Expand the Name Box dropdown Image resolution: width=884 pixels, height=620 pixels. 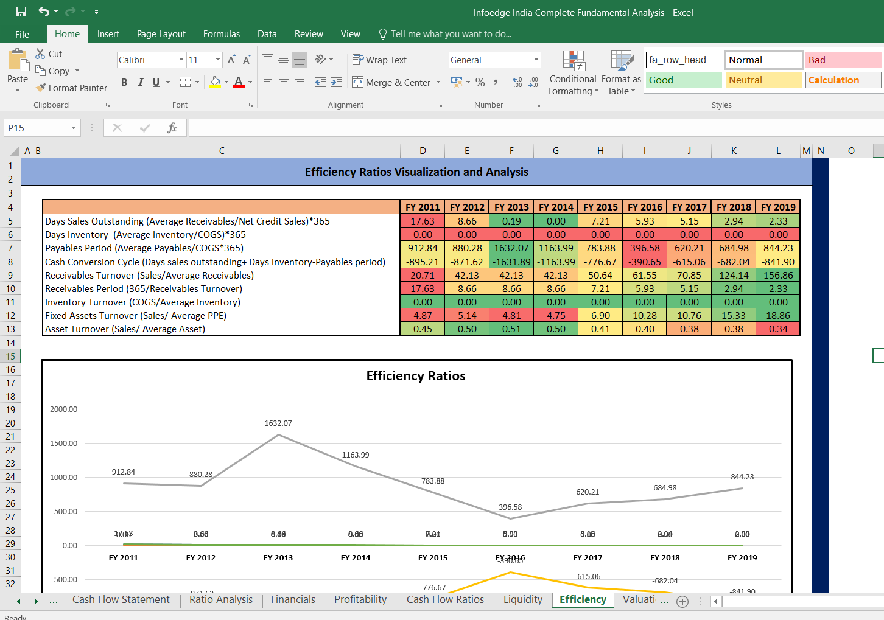[73, 128]
